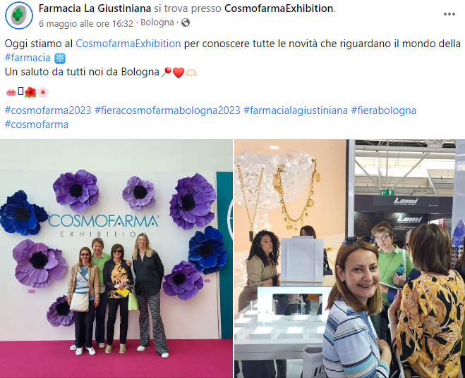The width and height of the screenshot is (465, 378).
Task: Click the pushpin emoji after Bologna
Action: pos(167,73)
